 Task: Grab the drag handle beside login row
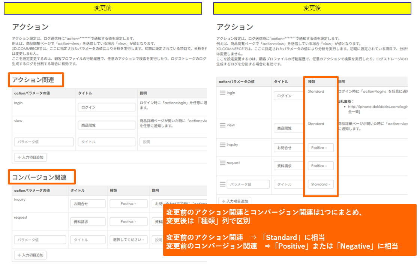pos(222,93)
